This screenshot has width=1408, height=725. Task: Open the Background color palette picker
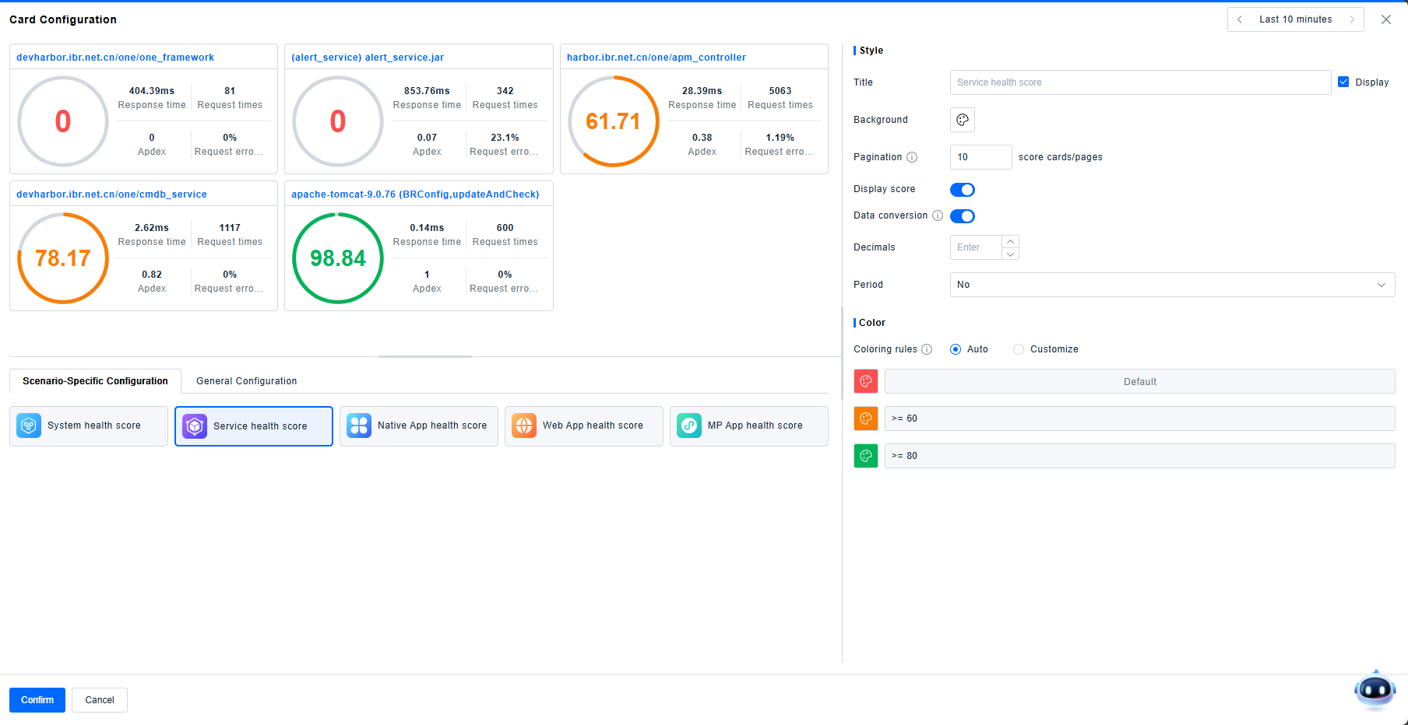963,120
